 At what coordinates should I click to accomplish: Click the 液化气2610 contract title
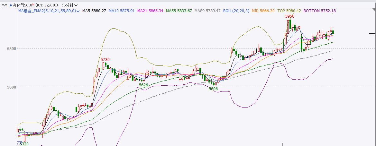[22, 5]
